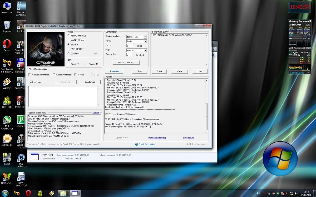Open the View online ranking link

[157, 138]
